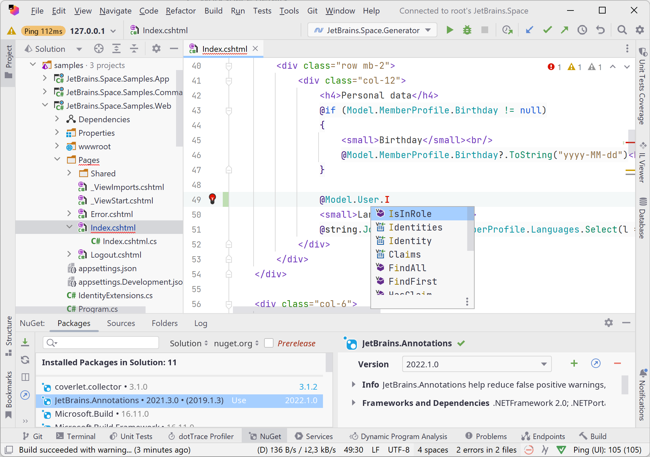This screenshot has height=457, width=650.
Task: Select FindFirst completion suggestion
Action: (419, 281)
